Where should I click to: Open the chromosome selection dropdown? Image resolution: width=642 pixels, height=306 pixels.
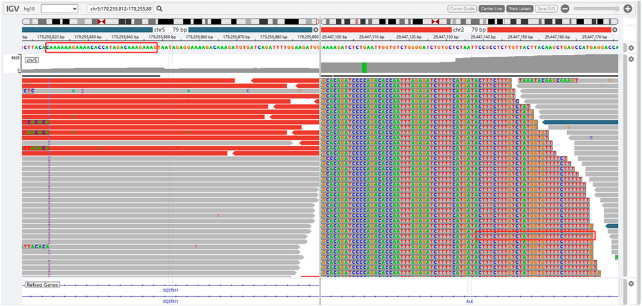59,8
